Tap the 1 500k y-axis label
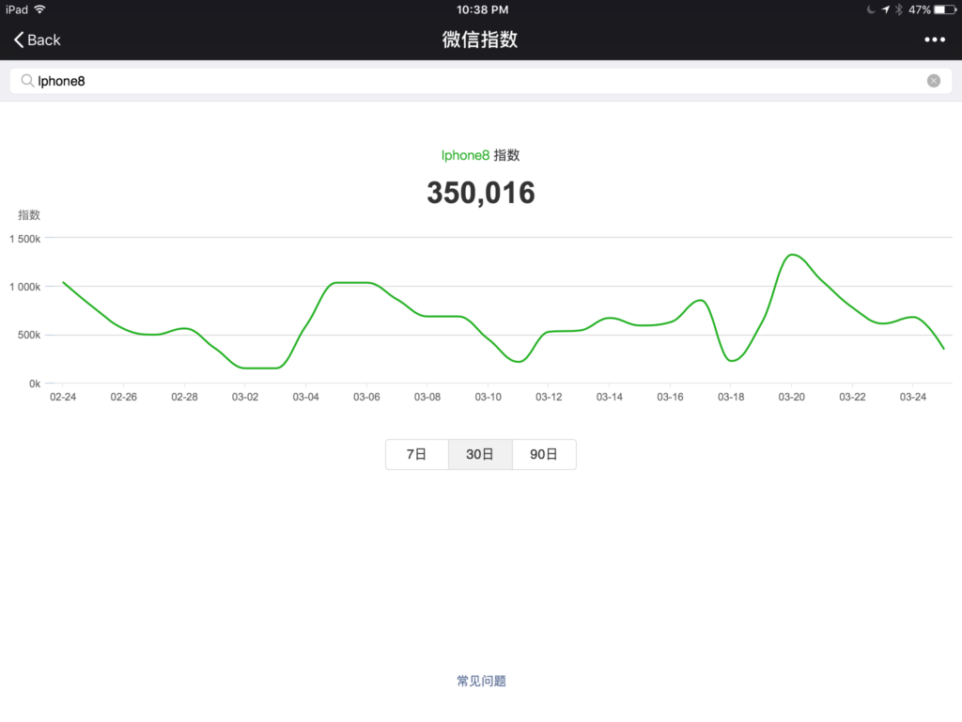This screenshot has height=722, width=962. coord(25,239)
